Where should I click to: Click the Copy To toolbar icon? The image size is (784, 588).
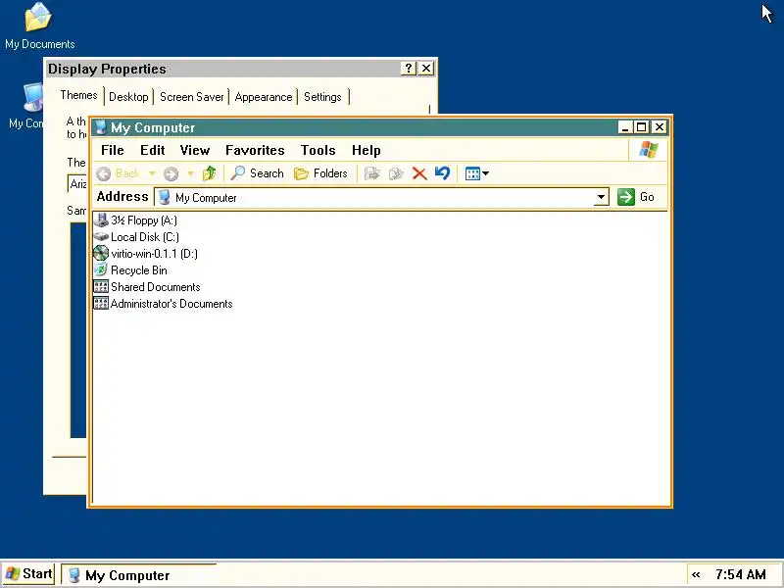(x=396, y=173)
